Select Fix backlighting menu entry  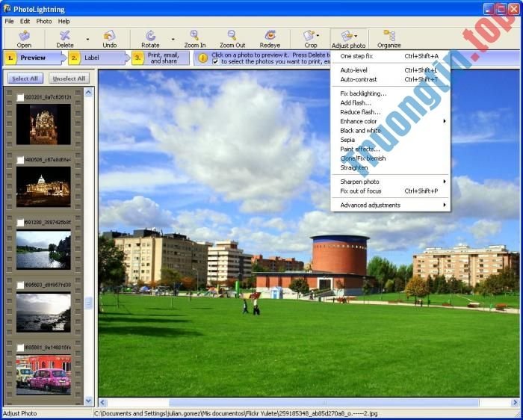[x=391, y=93]
